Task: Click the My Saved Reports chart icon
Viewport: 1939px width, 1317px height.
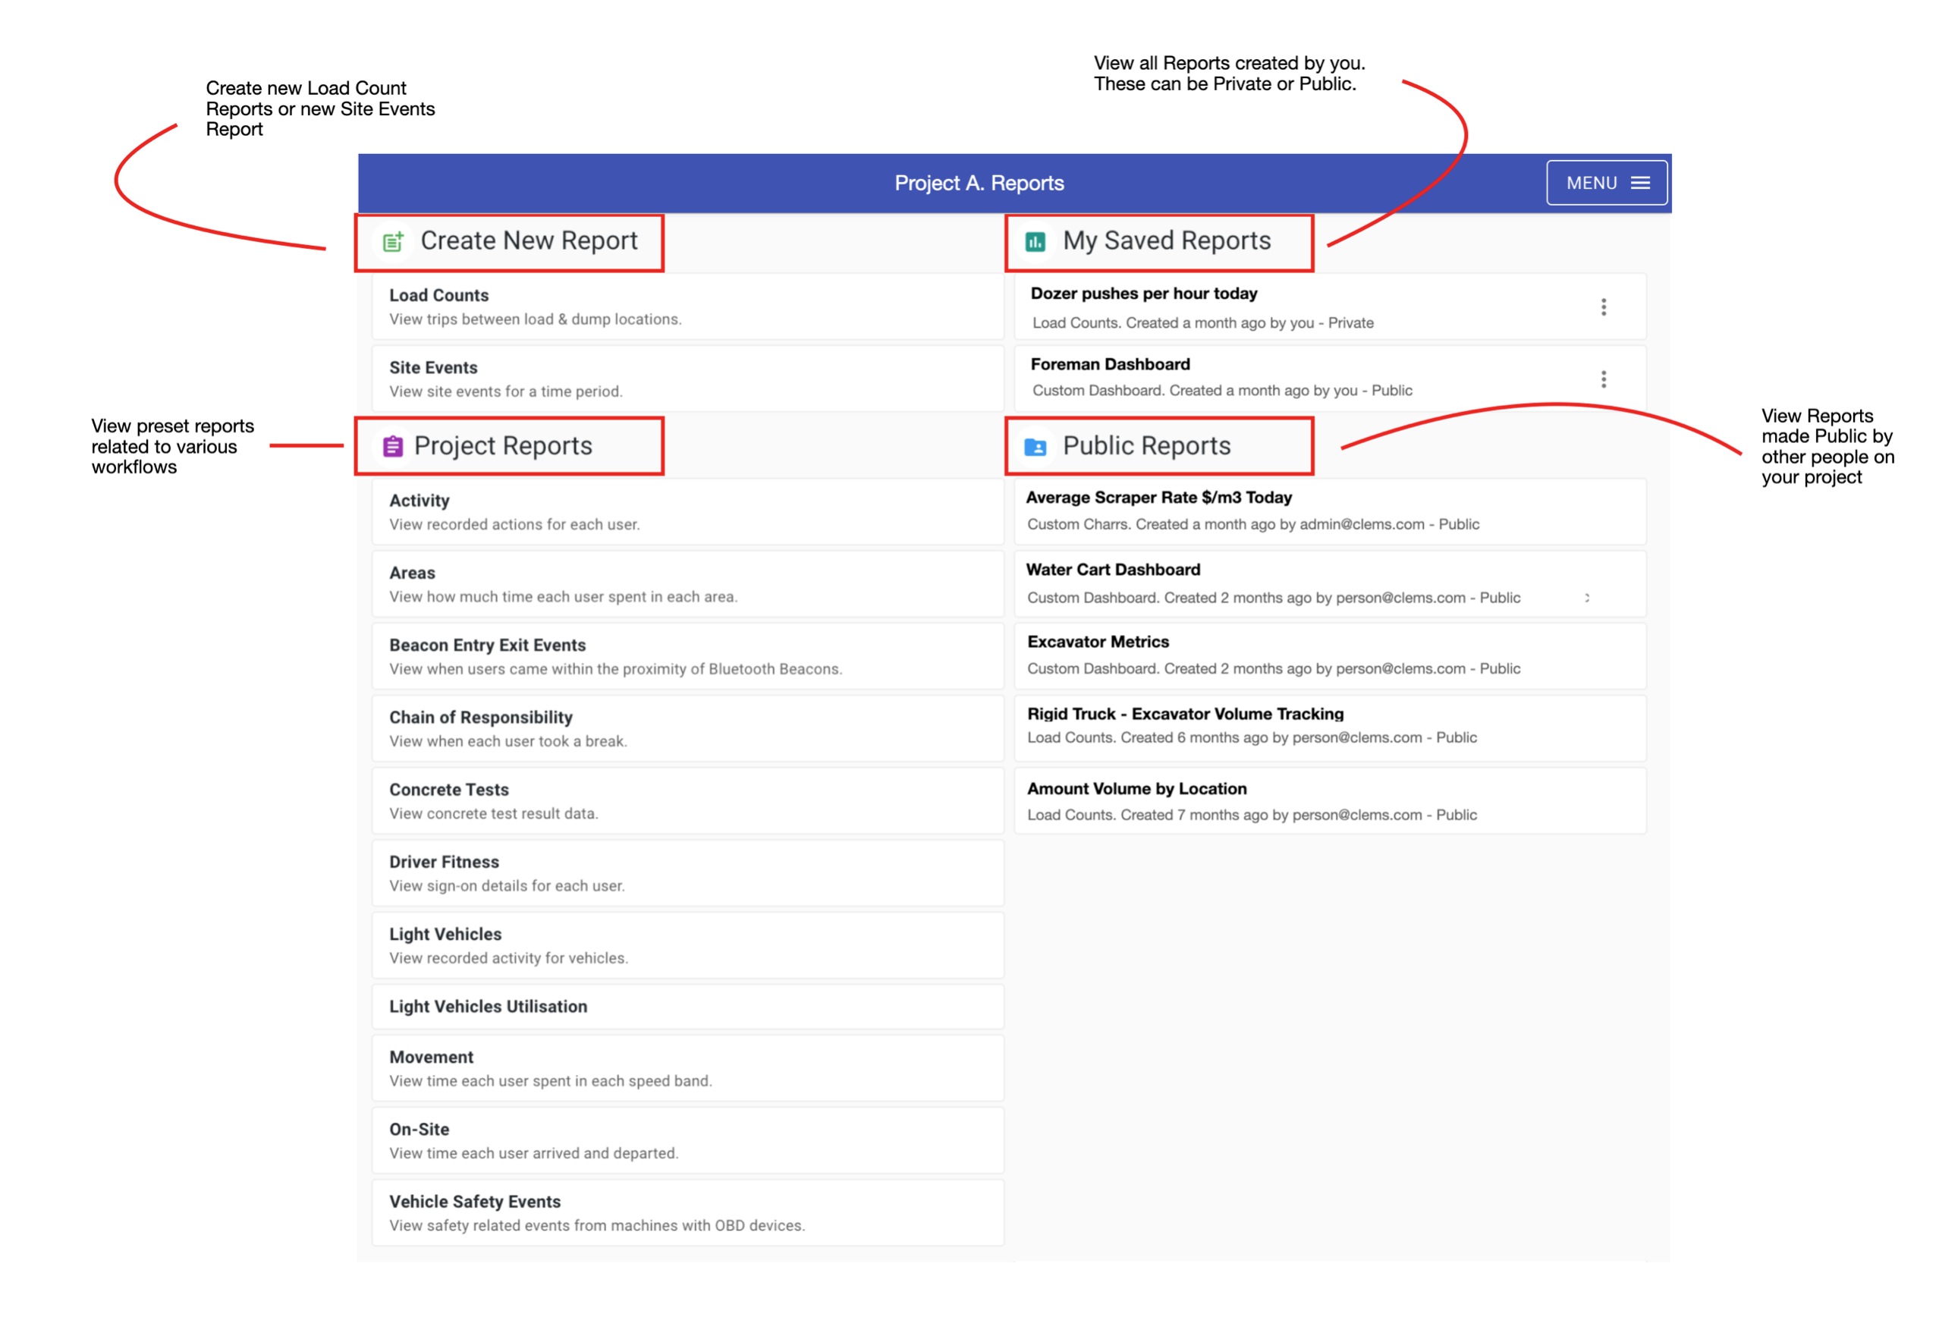Action: 1035,241
